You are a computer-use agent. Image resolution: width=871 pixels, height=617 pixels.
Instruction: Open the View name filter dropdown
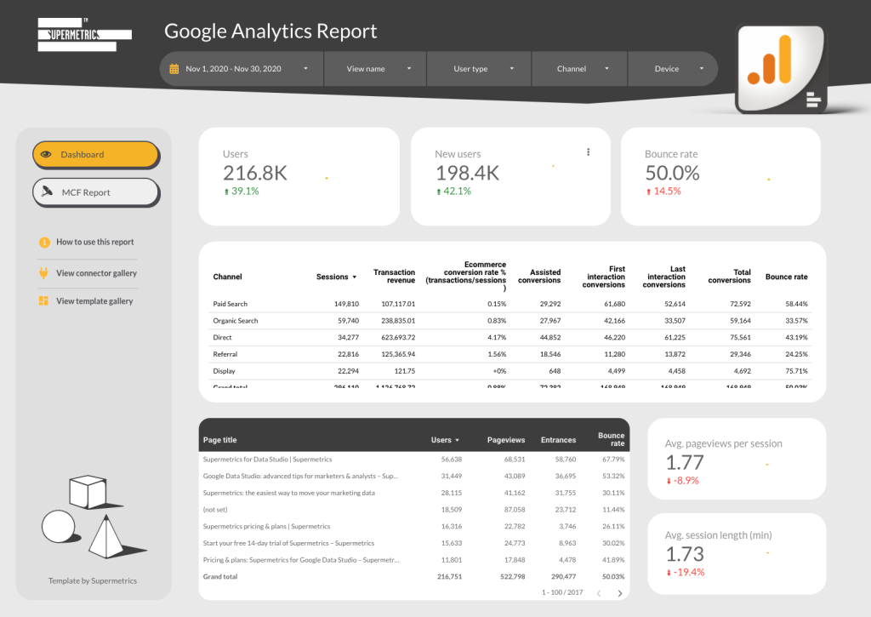375,69
